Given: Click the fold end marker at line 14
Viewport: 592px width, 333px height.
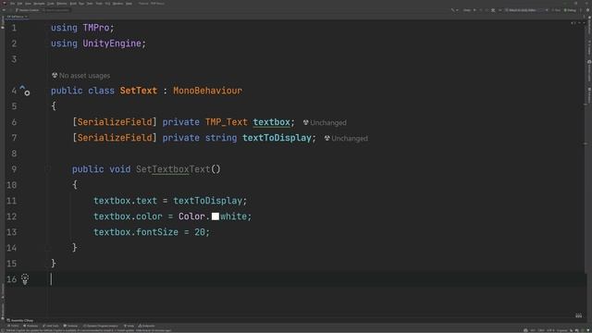Looking at the screenshot, I should pos(48,248).
